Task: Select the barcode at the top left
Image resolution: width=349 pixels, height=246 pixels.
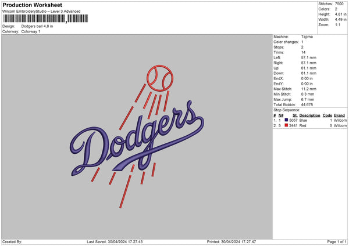Action: [45, 19]
